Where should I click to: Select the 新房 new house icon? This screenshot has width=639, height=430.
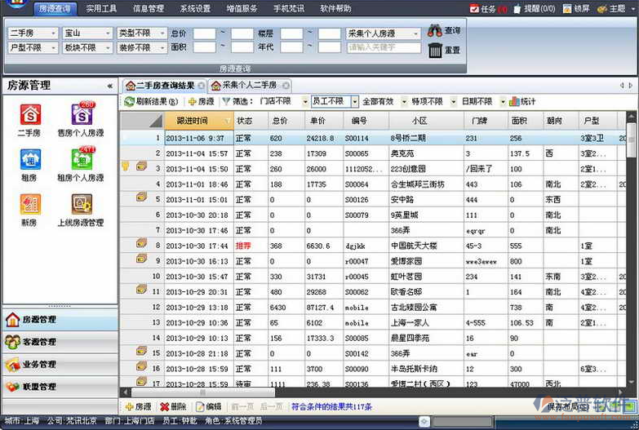tap(30, 205)
